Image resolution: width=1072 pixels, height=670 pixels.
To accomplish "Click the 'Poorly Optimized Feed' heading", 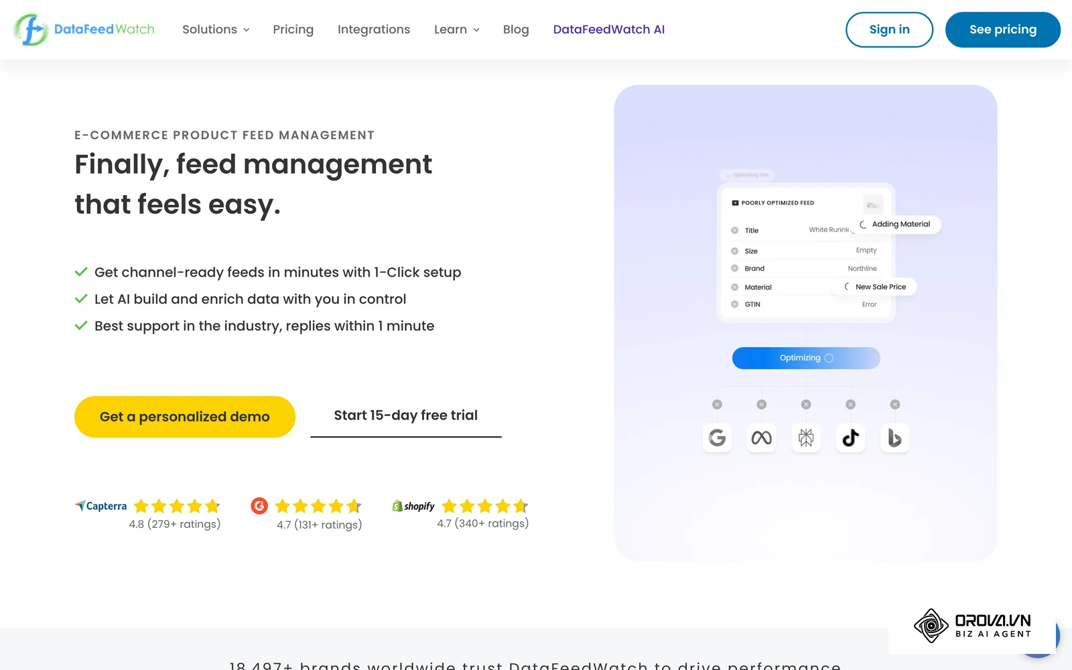I will click(778, 203).
